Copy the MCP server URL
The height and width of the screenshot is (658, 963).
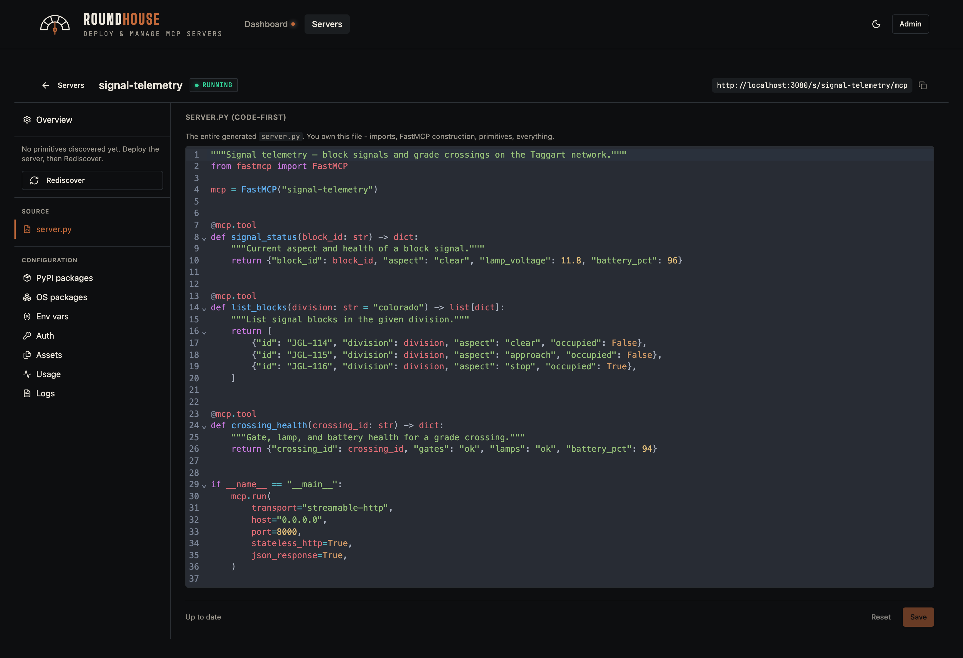(922, 85)
